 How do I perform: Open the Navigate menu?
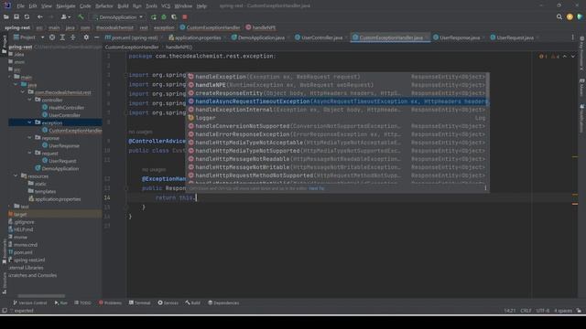pyautogui.click(x=65, y=6)
